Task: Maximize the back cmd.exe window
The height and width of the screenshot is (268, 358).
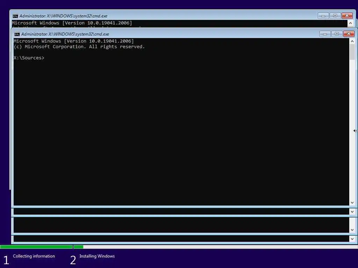Action: 335,16
